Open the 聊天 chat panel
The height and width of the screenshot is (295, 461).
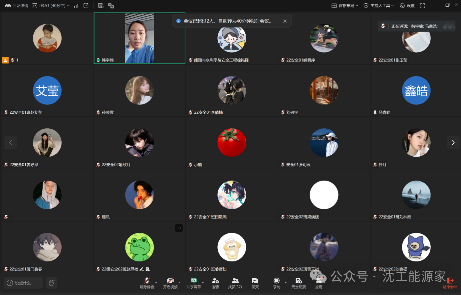(x=255, y=281)
